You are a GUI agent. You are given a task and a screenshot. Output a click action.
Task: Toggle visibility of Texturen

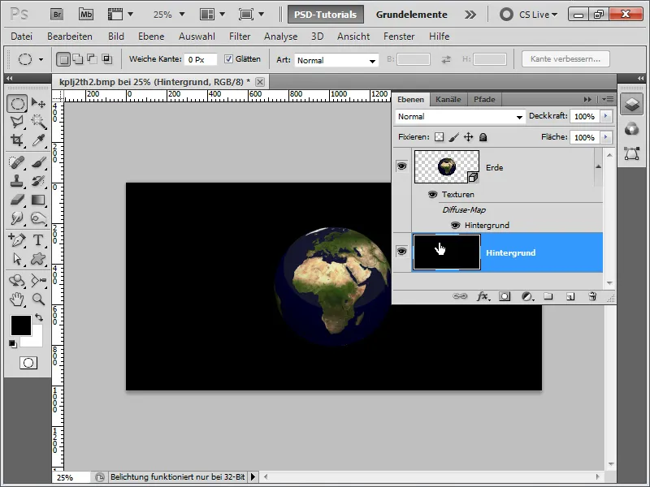[x=432, y=194]
